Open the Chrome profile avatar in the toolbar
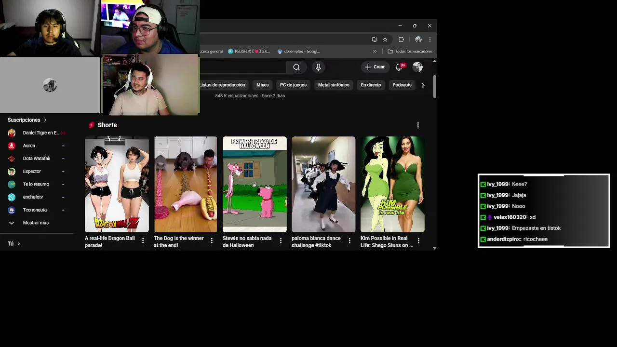The width and height of the screenshot is (617, 347). [418, 40]
